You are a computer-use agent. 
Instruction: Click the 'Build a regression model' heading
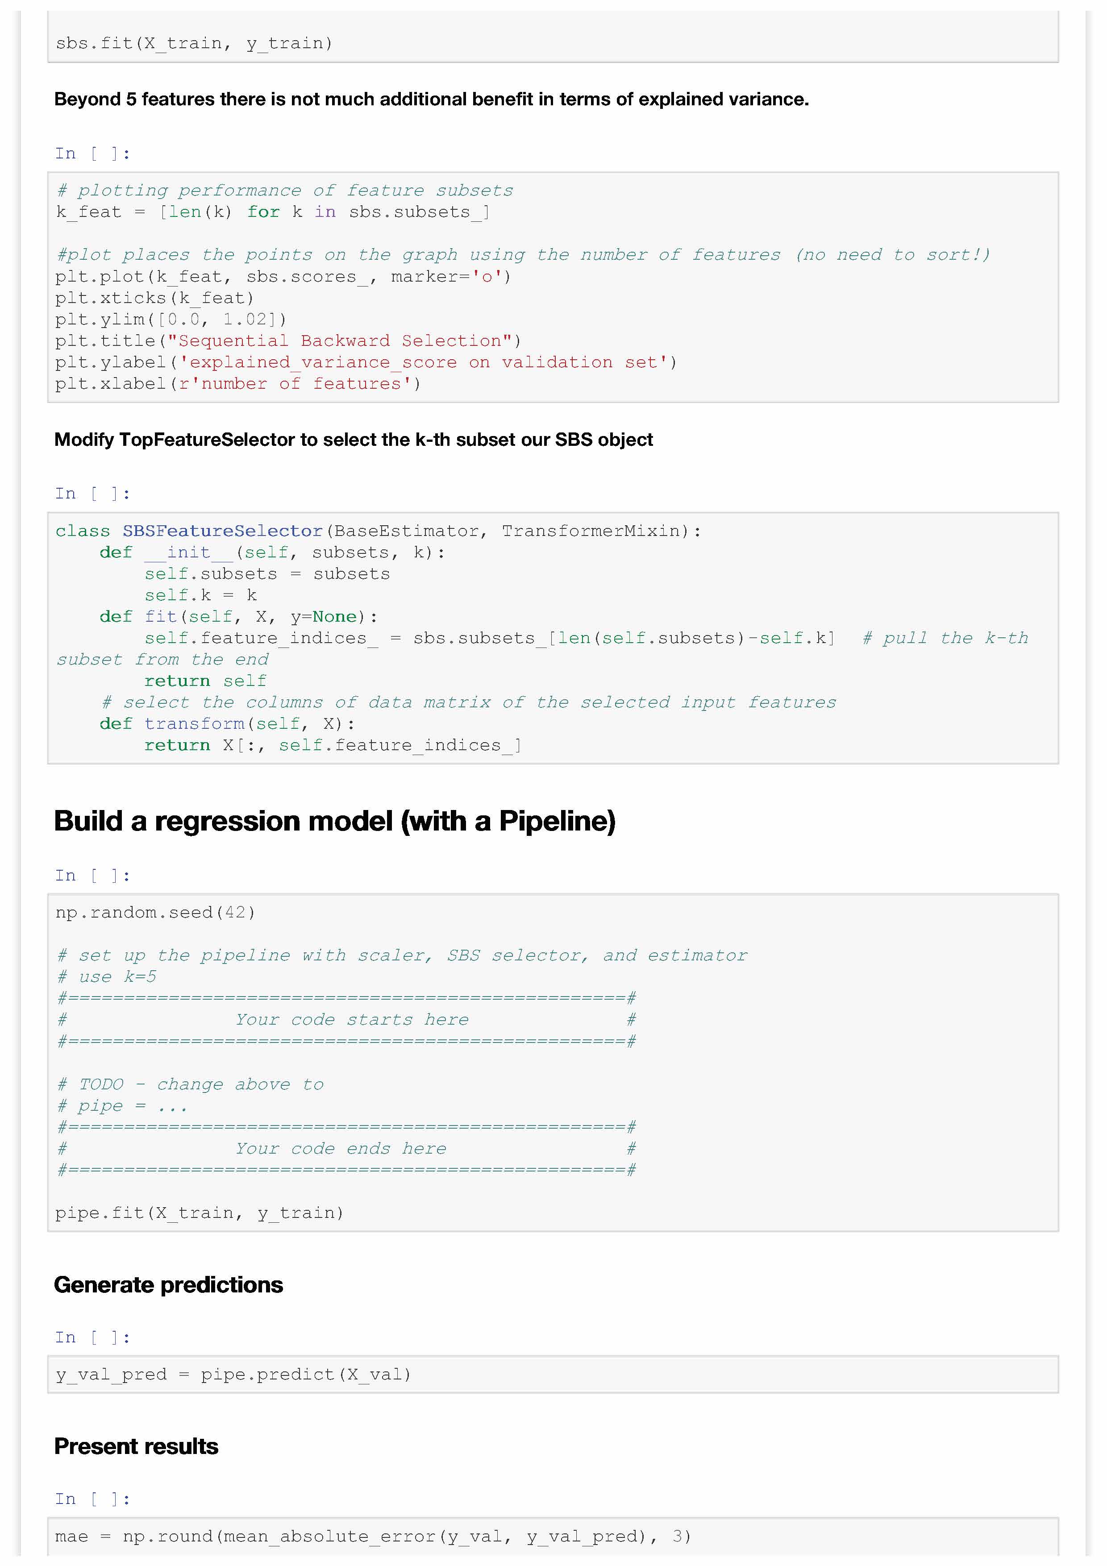334,821
